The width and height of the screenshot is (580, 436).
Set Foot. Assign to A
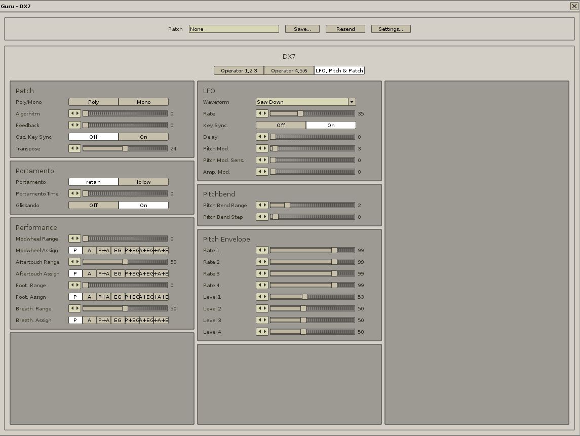[x=89, y=297]
